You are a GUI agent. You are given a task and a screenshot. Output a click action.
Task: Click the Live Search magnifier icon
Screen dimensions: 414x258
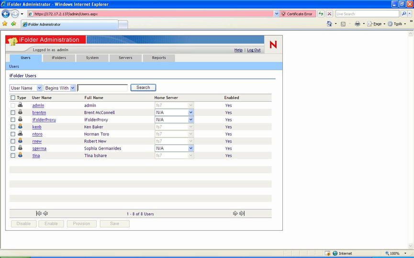(403, 14)
